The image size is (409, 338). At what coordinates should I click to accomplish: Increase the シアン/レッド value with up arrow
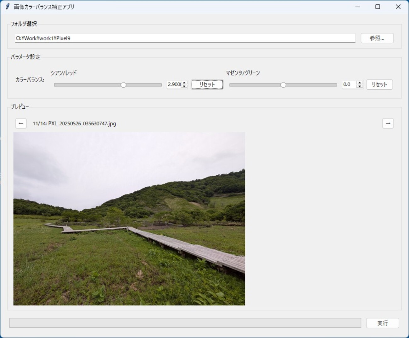pyautogui.click(x=184, y=82)
